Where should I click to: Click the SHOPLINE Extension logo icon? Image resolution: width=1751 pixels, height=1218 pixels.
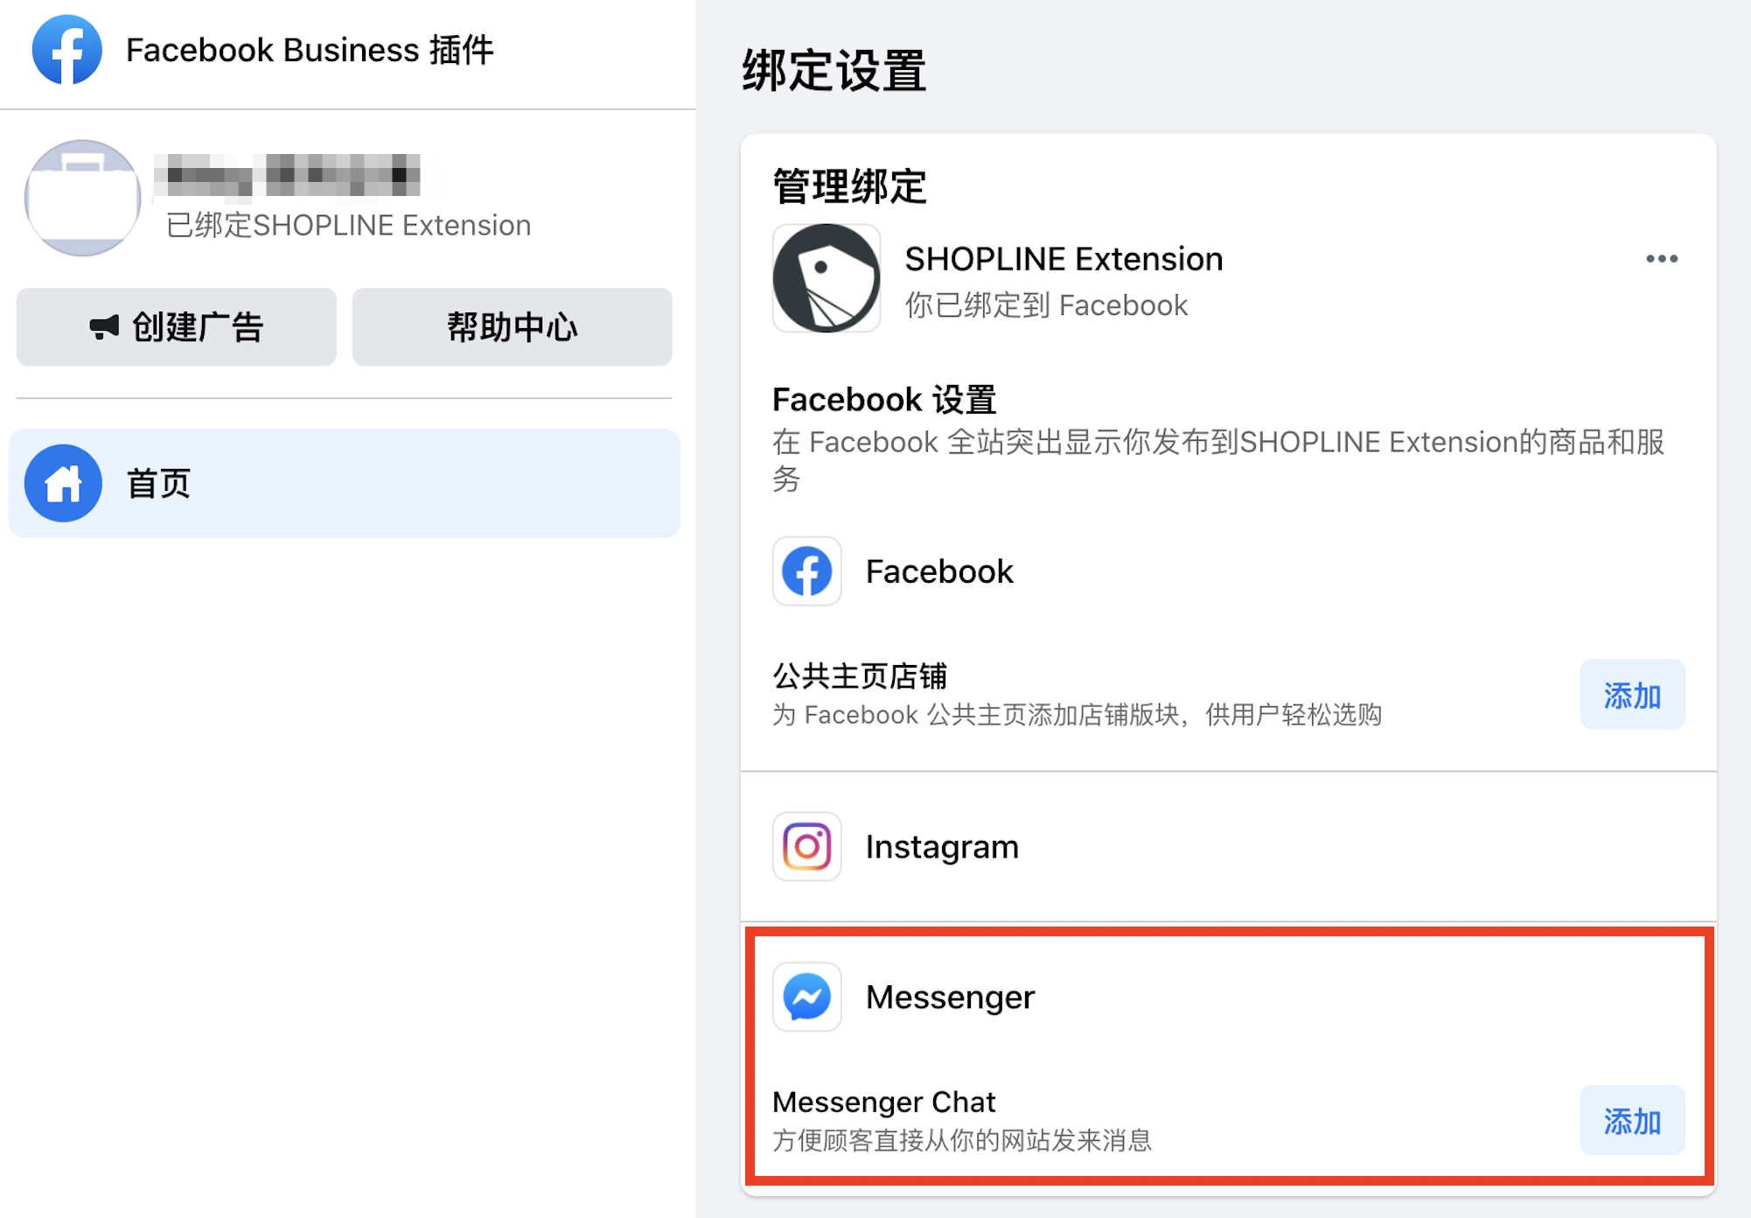point(827,278)
